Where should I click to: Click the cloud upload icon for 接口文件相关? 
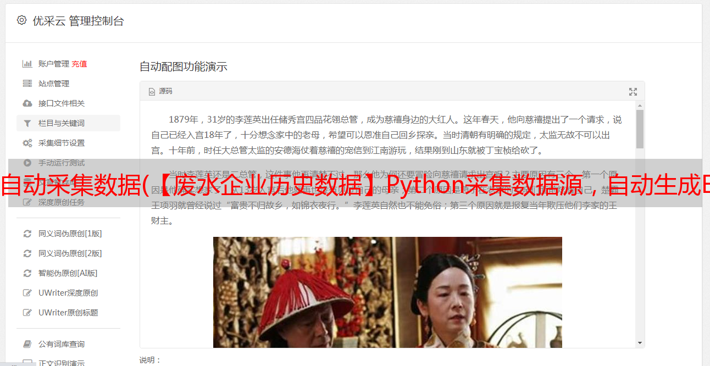[x=27, y=103]
